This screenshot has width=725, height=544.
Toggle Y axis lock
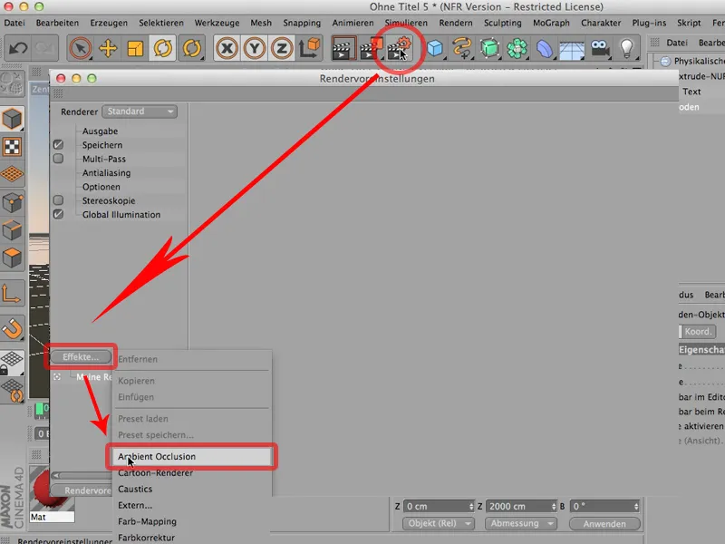pyautogui.click(x=255, y=48)
